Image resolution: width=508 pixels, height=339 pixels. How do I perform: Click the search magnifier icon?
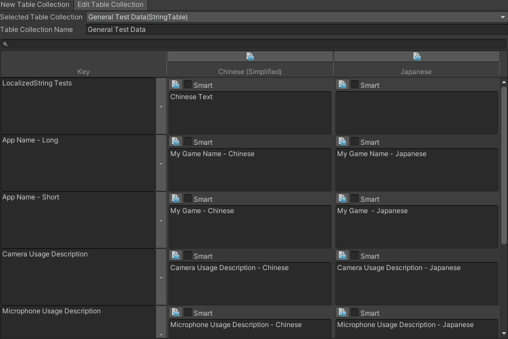[5, 44]
